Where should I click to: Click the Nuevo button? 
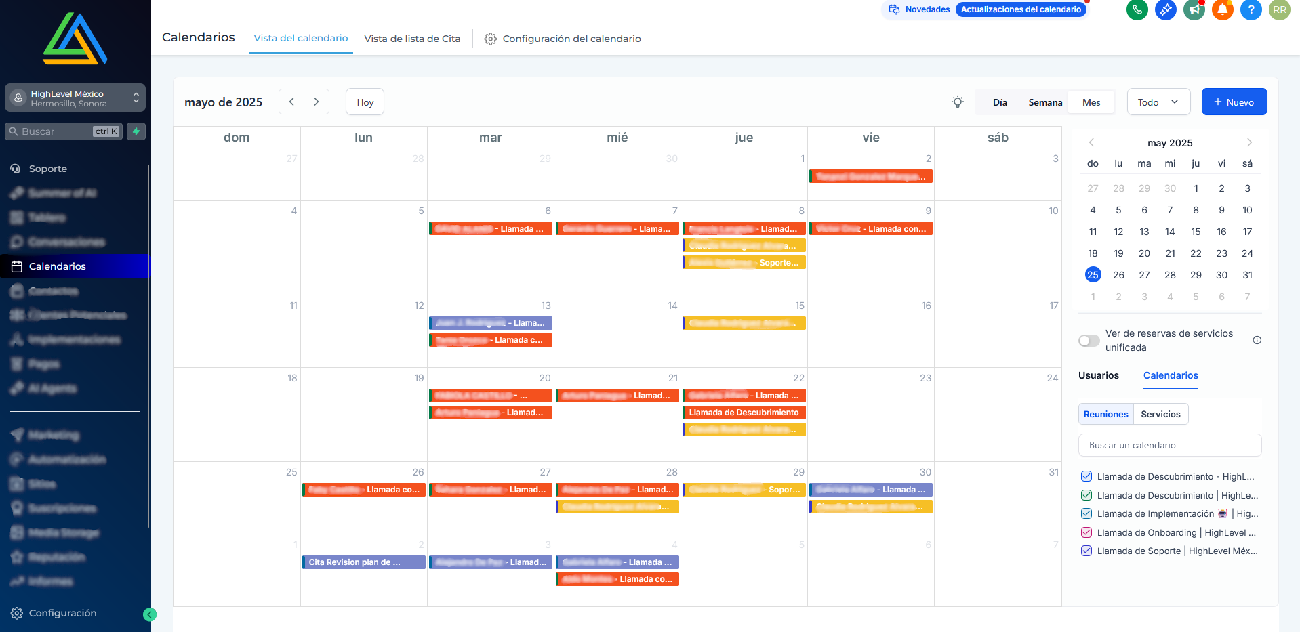coord(1234,102)
